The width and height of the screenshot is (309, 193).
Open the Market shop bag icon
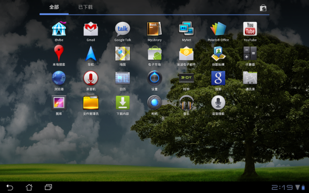tap(263, 8)
